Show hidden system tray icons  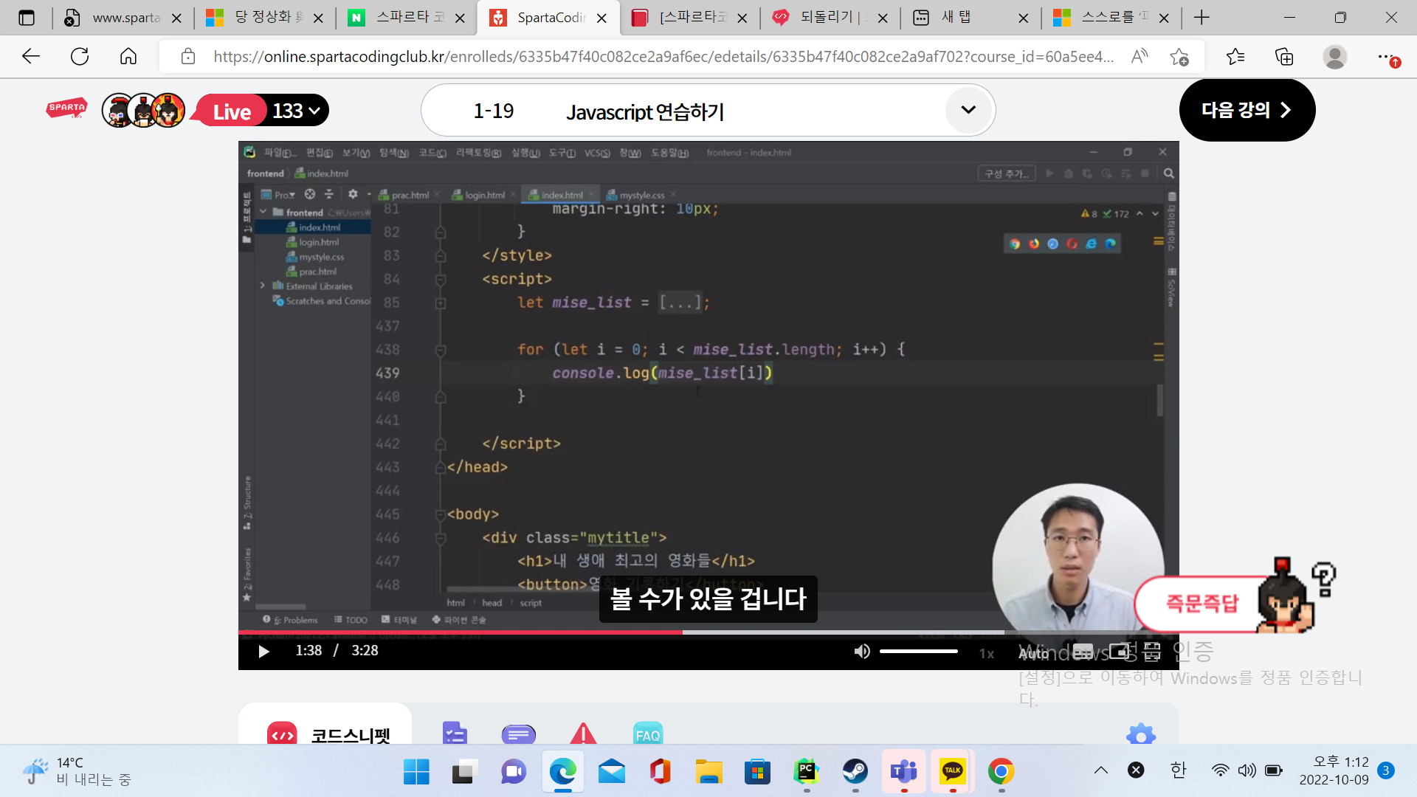[1101, 770]
